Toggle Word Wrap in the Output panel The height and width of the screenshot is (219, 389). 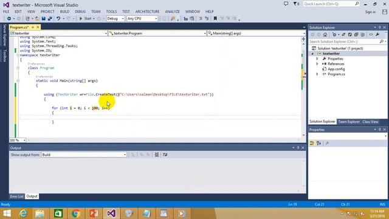165,155
